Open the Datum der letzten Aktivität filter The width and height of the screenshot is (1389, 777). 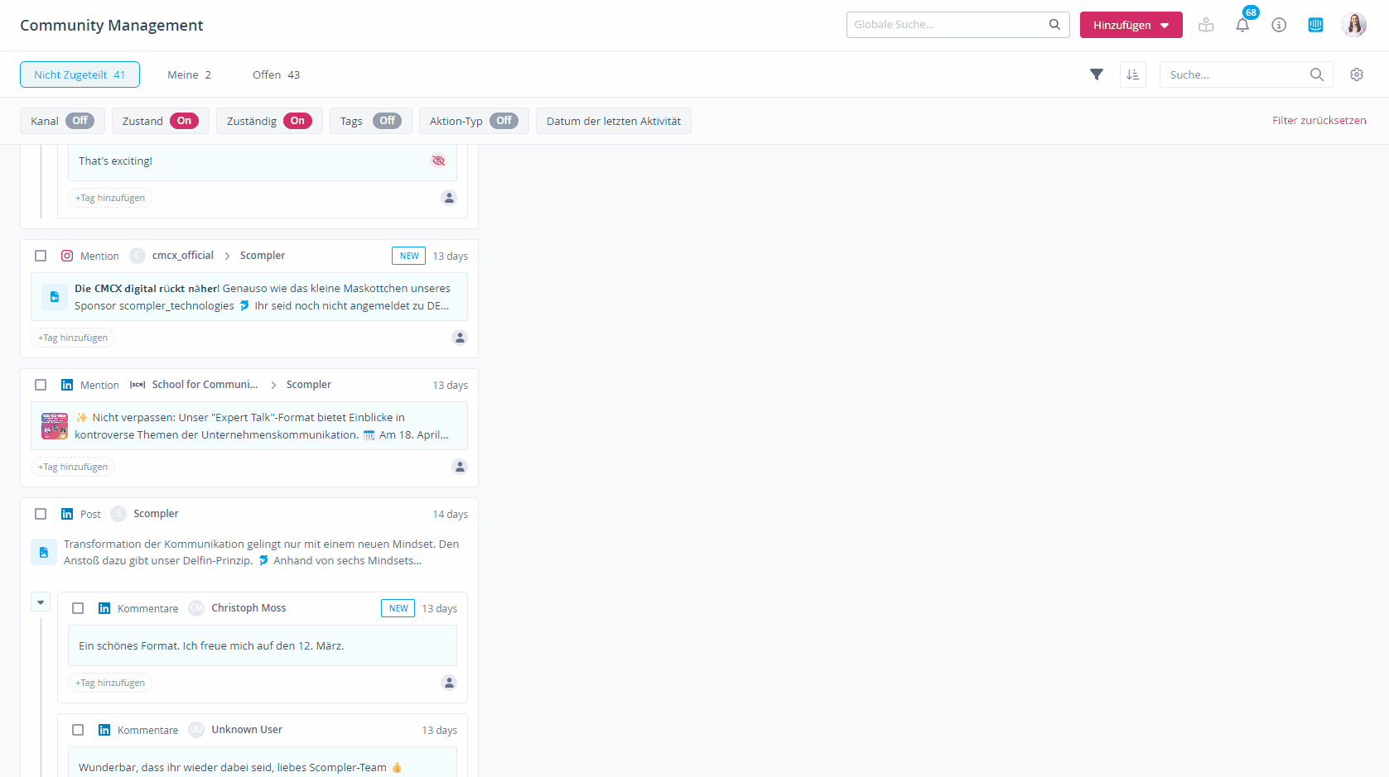tap(613, 121)
